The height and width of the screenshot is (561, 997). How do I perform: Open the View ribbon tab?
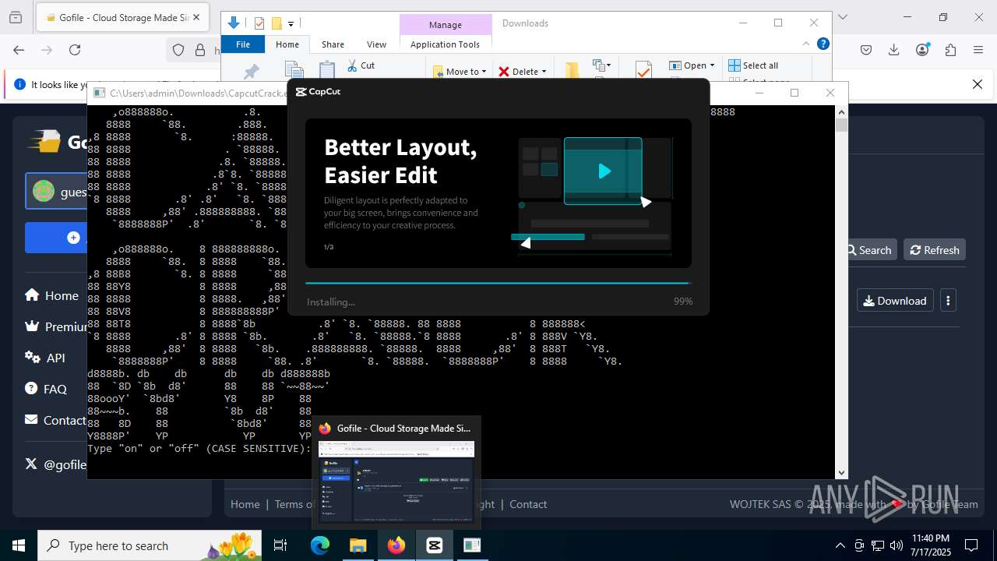coord(376,44)
